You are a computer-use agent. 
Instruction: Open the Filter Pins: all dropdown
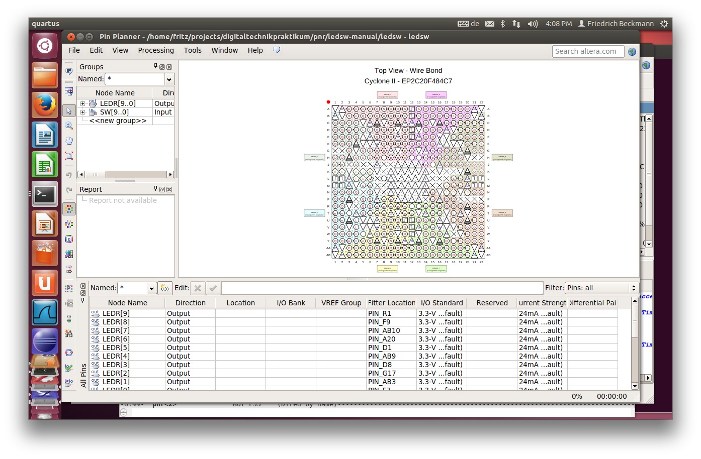[x=601, y=288]
